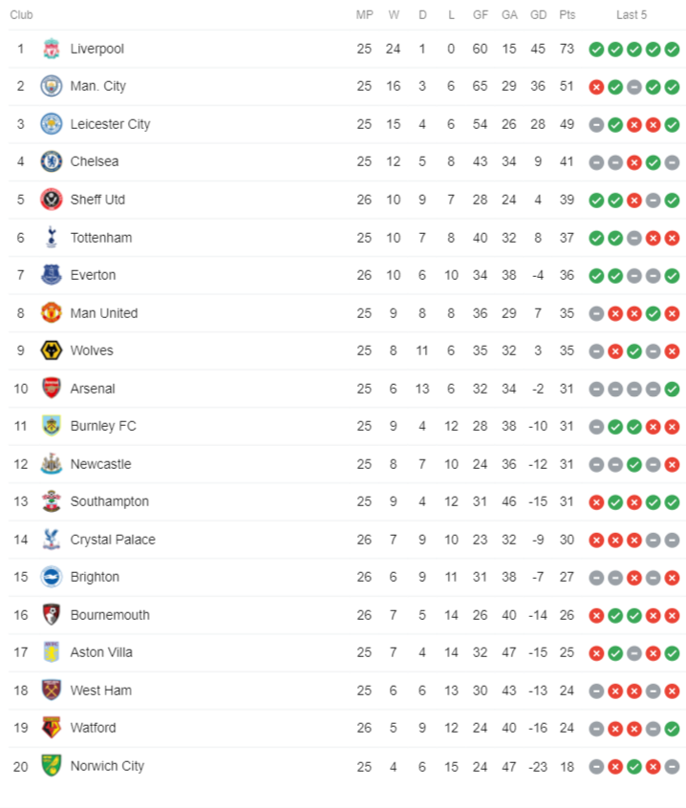
Task: Click the Crystal Palace eagle crest
Action: point(51,539)
